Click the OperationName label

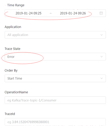tap(16, 92)
